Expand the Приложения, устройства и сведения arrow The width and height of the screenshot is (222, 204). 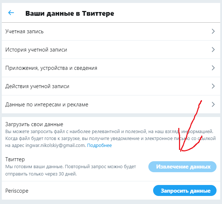click(213, 68)
